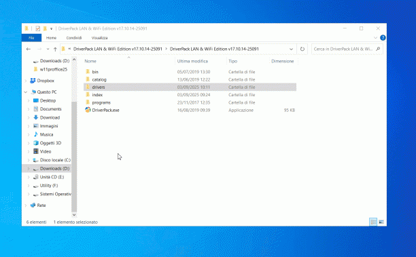Open Oggetti 3D in navigation pane
This screenshot has height=257, width=416.
tap(50, 143)
